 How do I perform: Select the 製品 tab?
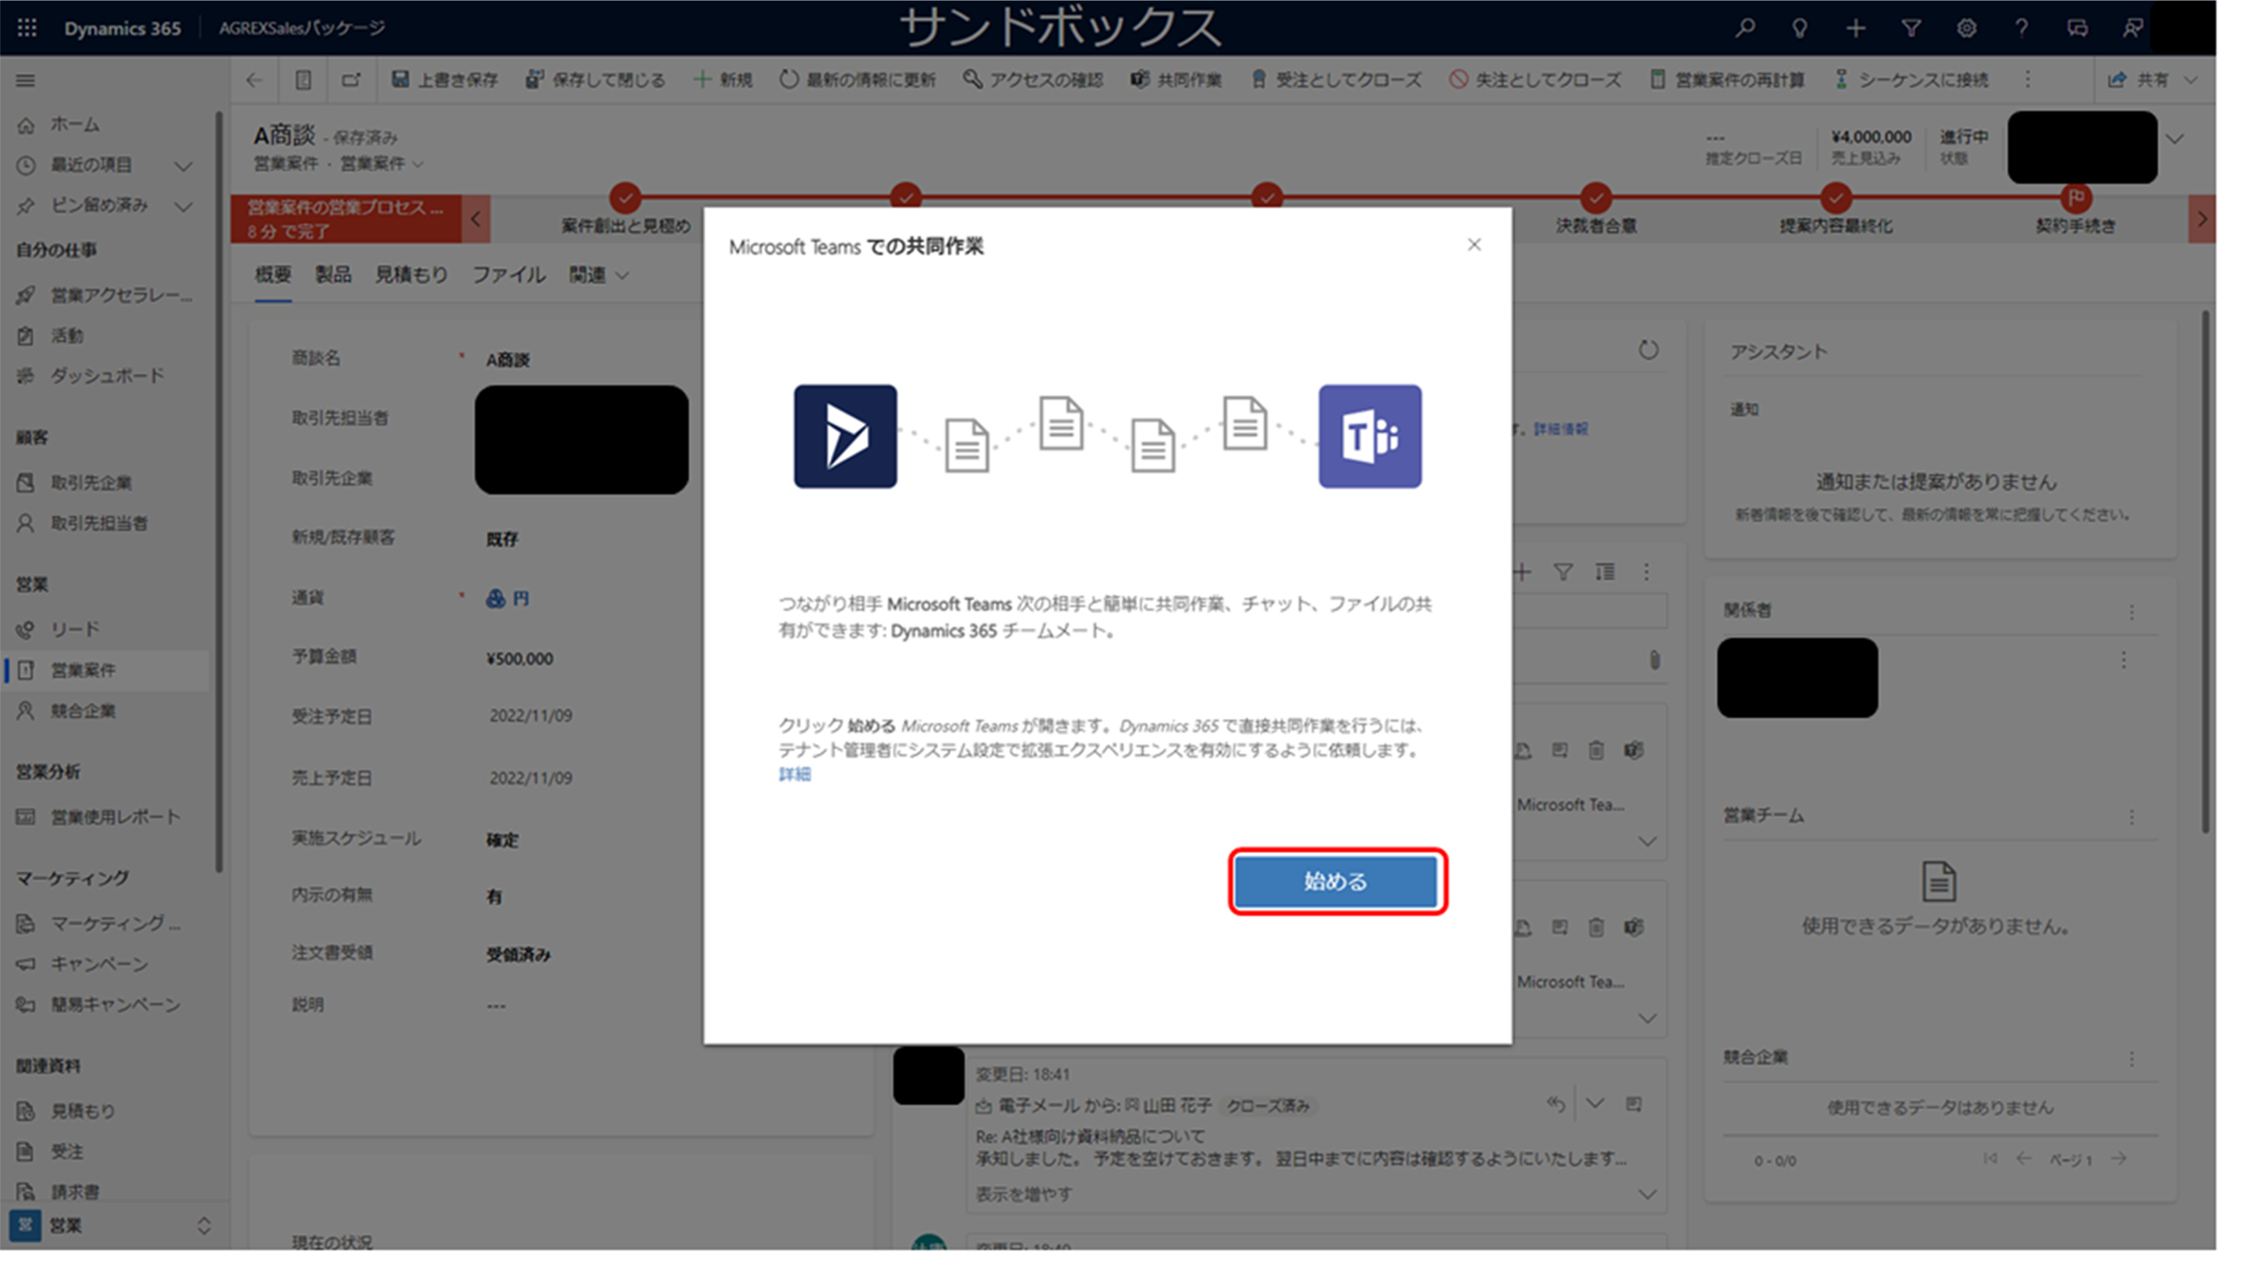click(x=333, y=275)
